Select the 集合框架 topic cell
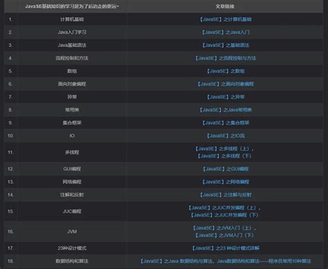The image size is (328, 269). 72,122
